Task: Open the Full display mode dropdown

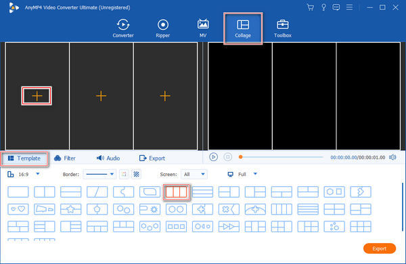Action: (255, 174)
